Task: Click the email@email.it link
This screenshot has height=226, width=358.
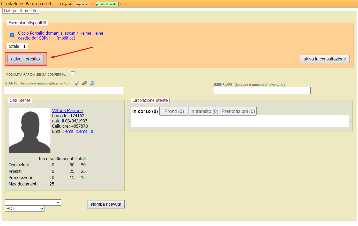Action: (x=79, y=131)
